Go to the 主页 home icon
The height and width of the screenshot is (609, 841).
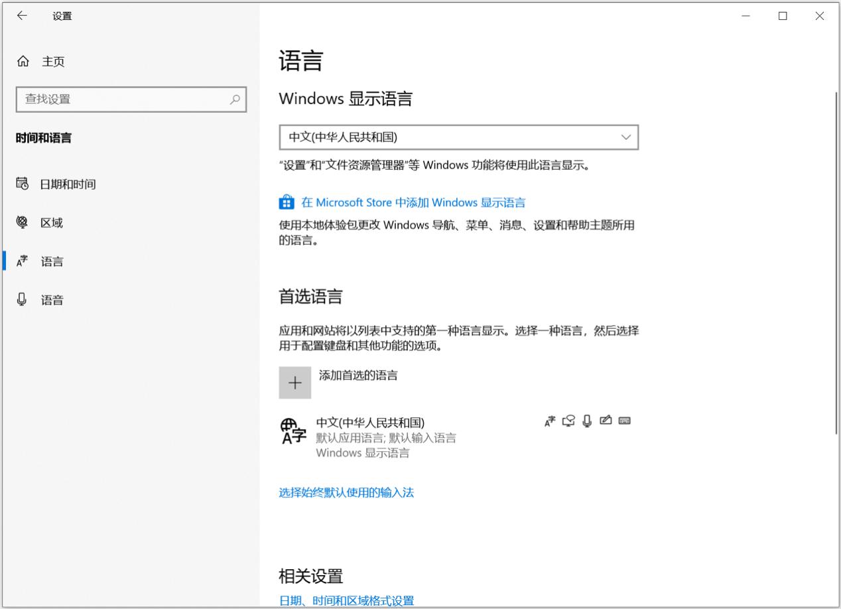point(23,62)
